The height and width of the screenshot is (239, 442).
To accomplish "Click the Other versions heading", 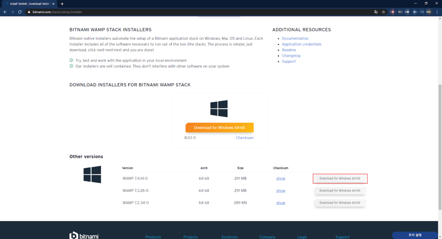I will (86, 156).
